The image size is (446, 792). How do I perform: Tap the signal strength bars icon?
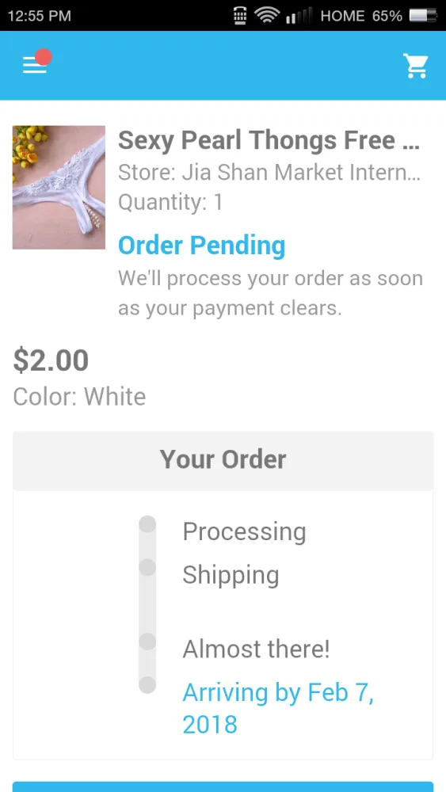299,16
